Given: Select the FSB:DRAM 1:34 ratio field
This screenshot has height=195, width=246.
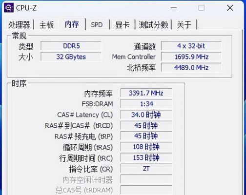Looking at the screenshot, I should (146, 104).
